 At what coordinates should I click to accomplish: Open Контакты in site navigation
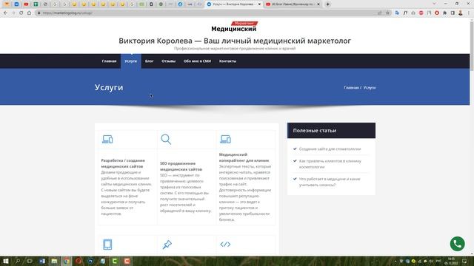228,61
